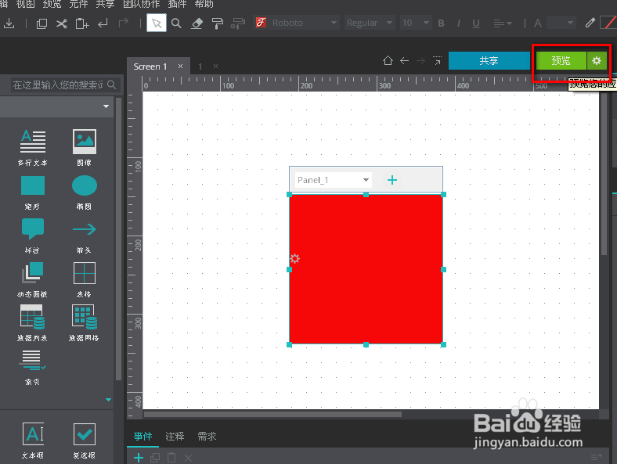Click the undo arrow icon

point(103,23)
